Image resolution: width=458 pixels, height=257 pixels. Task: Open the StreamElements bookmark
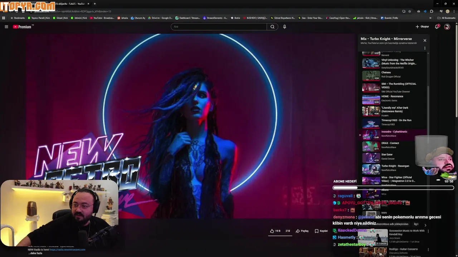(215, 18)
